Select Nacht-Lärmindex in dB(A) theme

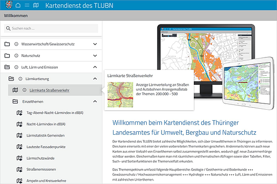coord(46,124)
